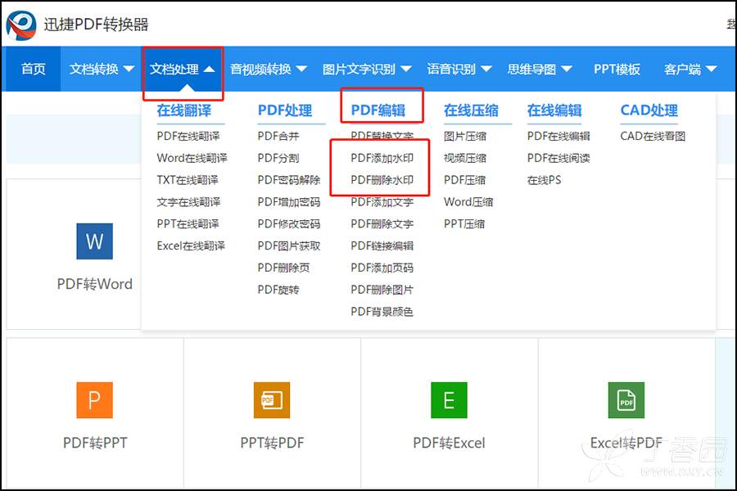Click the PDF处理 column heading
The image size is (737, 491).
tap(285, 110)
